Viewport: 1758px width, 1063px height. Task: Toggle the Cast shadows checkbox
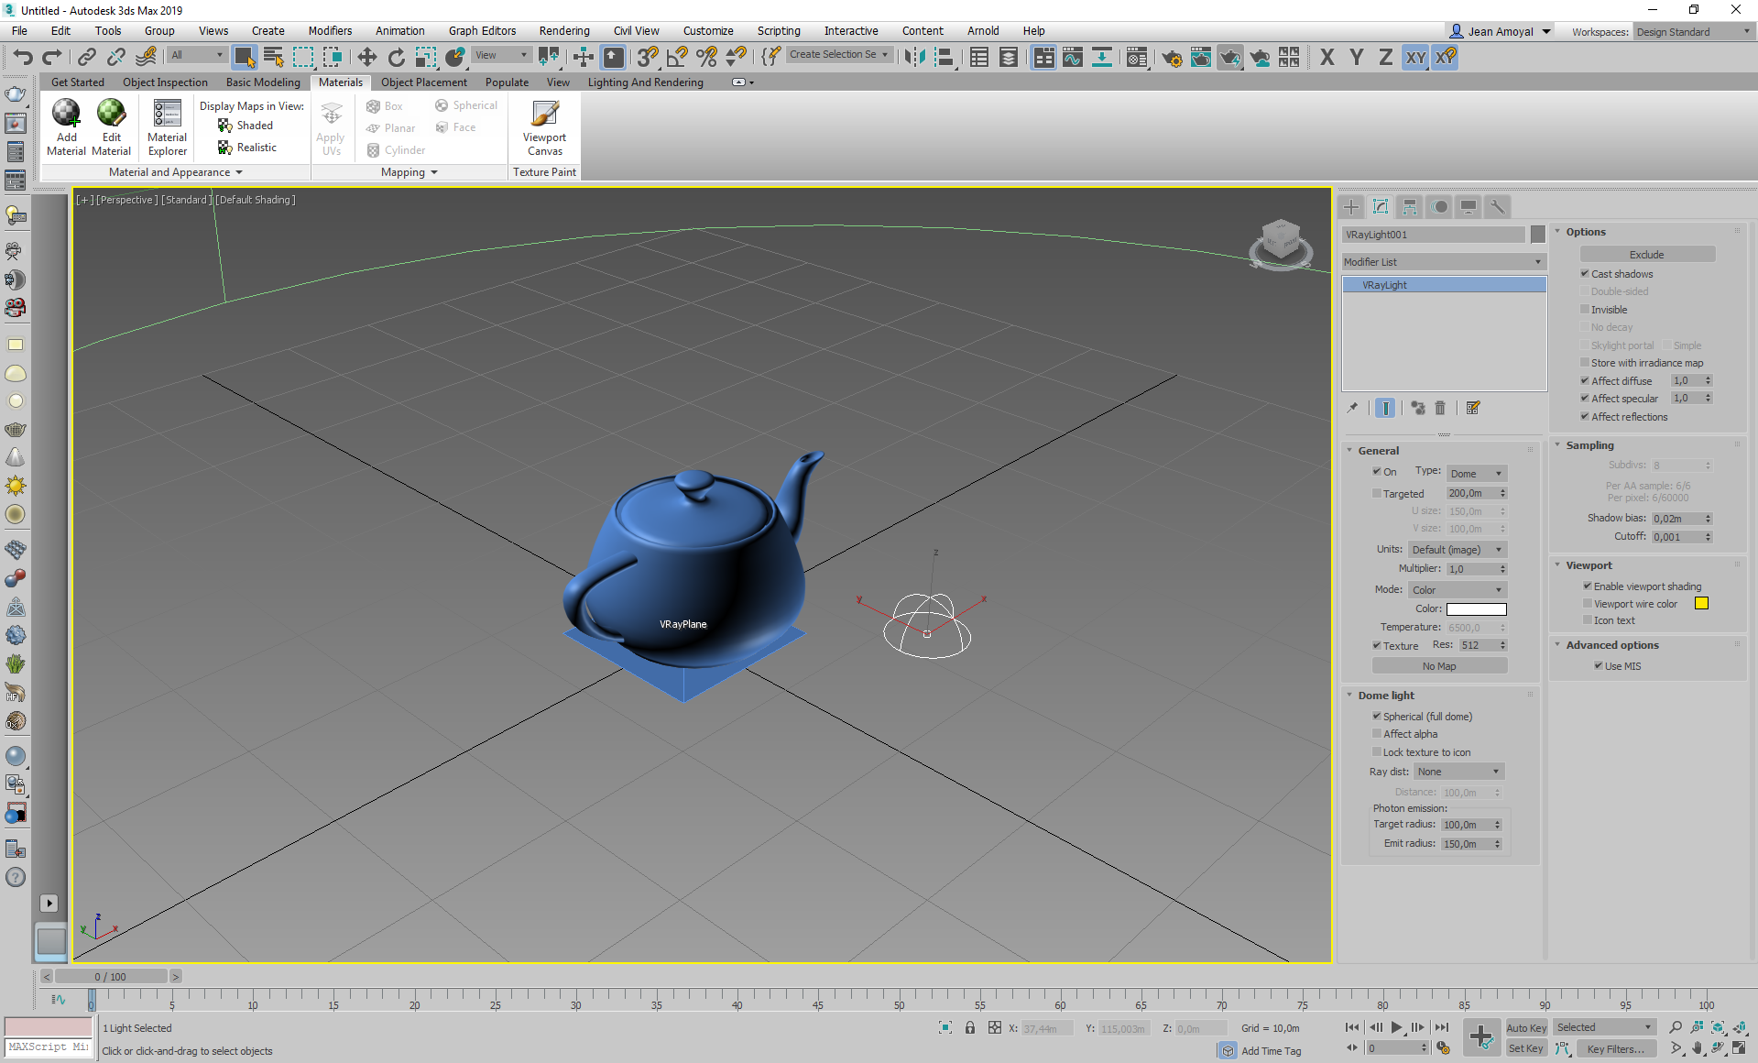click(x=1585, y=273)
